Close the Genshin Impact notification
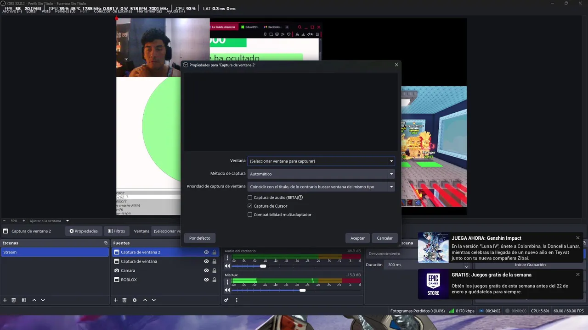This screenshot has width=588, height=330. click(578, 238)
